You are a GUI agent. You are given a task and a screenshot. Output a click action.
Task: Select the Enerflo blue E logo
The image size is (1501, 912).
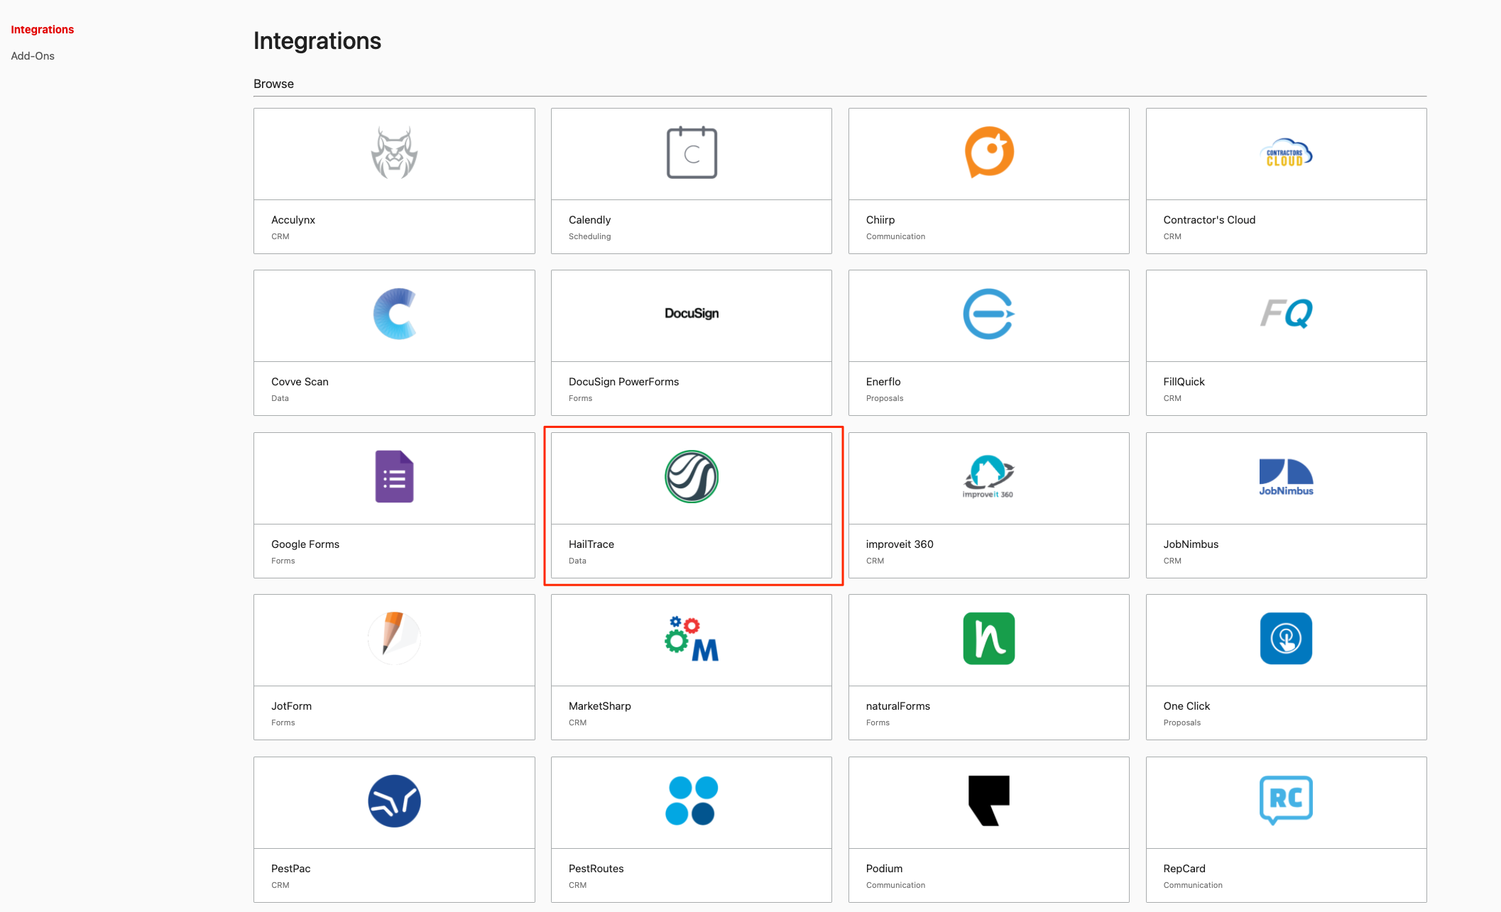point(989,314)
